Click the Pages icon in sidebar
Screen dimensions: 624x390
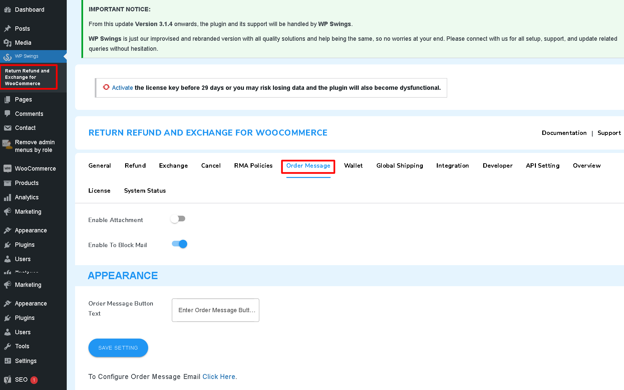coord(7,100)
